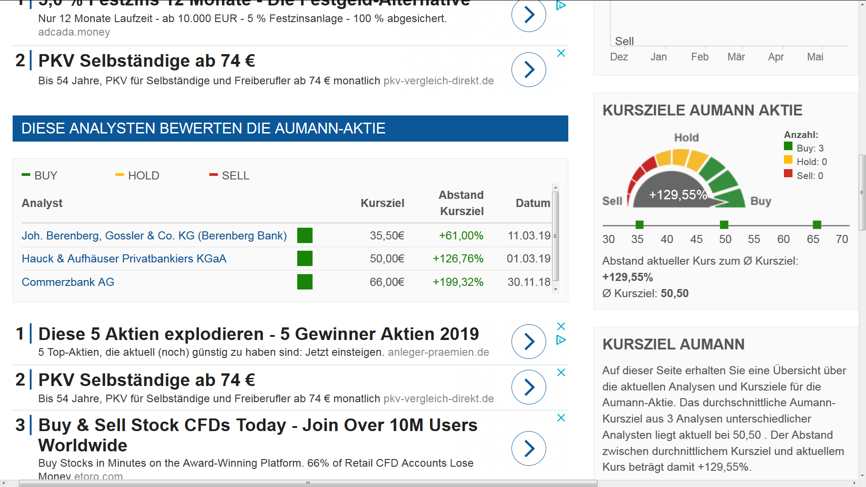Toggle the HOLD filter above the analyst table
Viewport: 866px width, 487px height.
point(137,175)
